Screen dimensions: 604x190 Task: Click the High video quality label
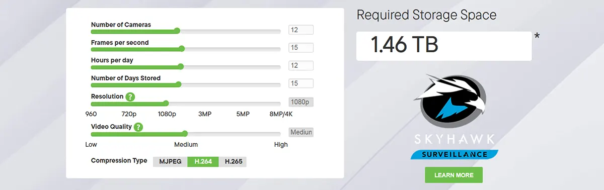pos(281,145)
